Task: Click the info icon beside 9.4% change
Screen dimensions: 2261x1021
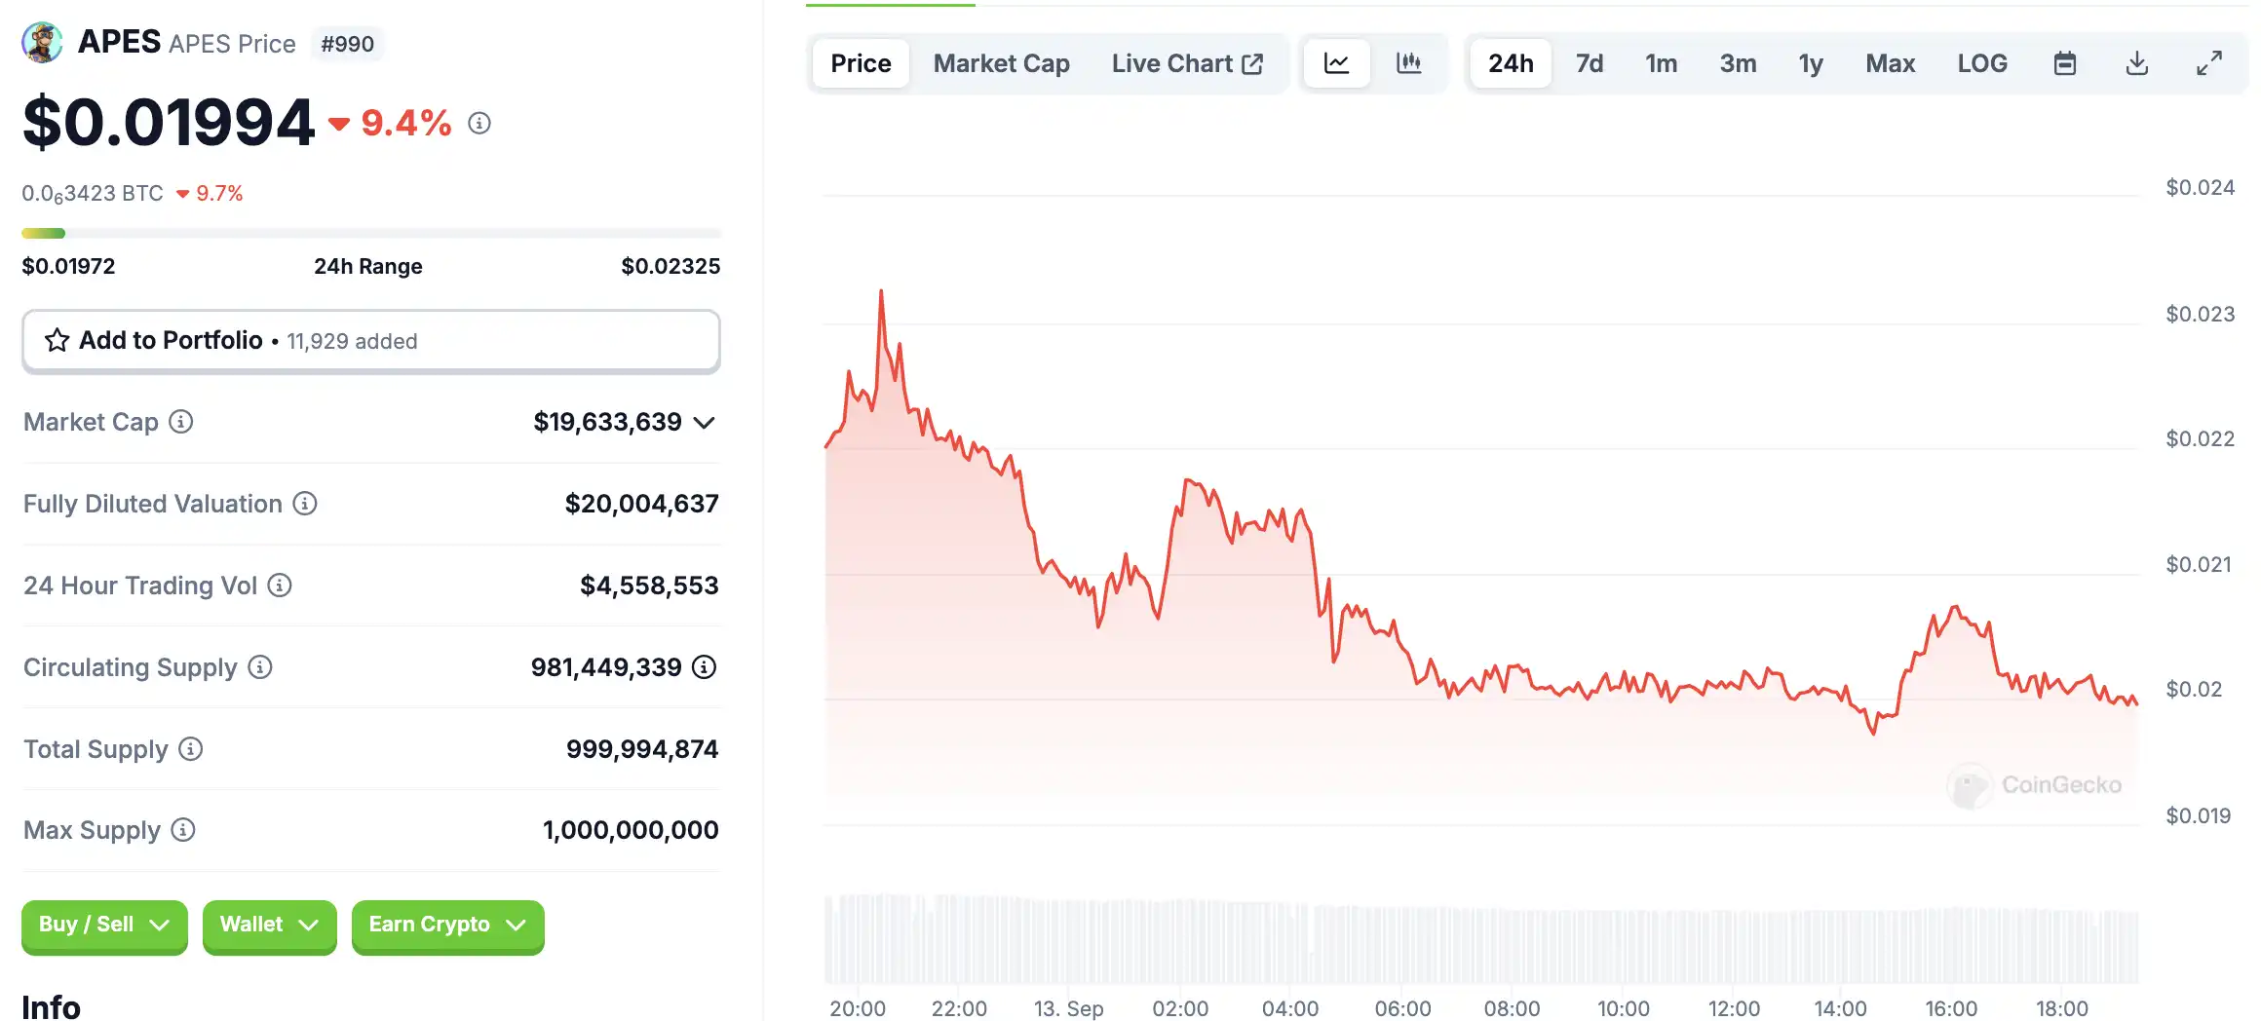Action: coord(479,123)
